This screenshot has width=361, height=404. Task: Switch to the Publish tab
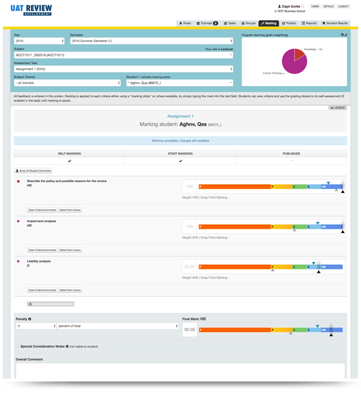pos(289,23)
